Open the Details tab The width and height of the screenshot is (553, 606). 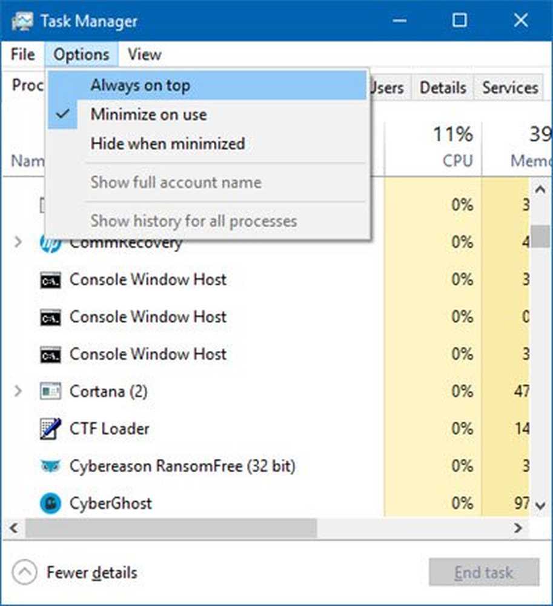click(x=443, y=87)
